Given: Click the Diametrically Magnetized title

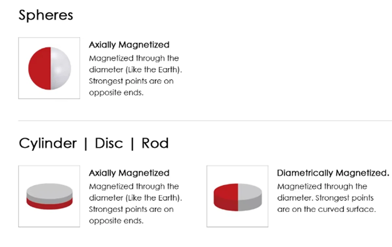Looking at the screenshot, I should 333,173.
